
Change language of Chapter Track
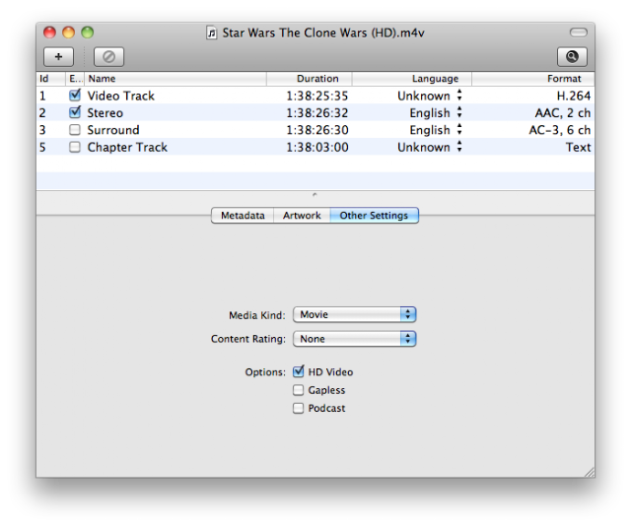pos(459,147)
